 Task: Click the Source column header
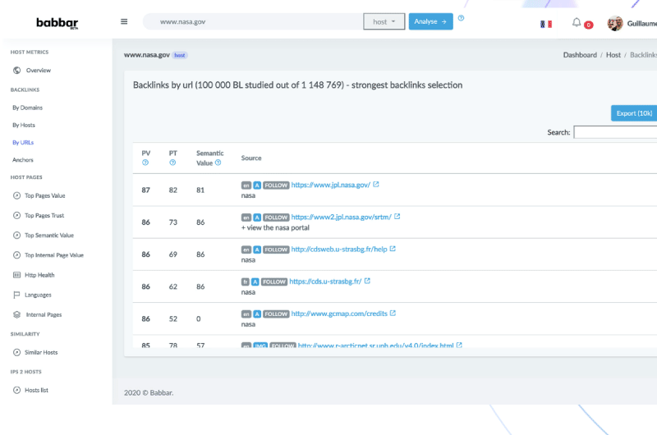(x=251, y=158)
